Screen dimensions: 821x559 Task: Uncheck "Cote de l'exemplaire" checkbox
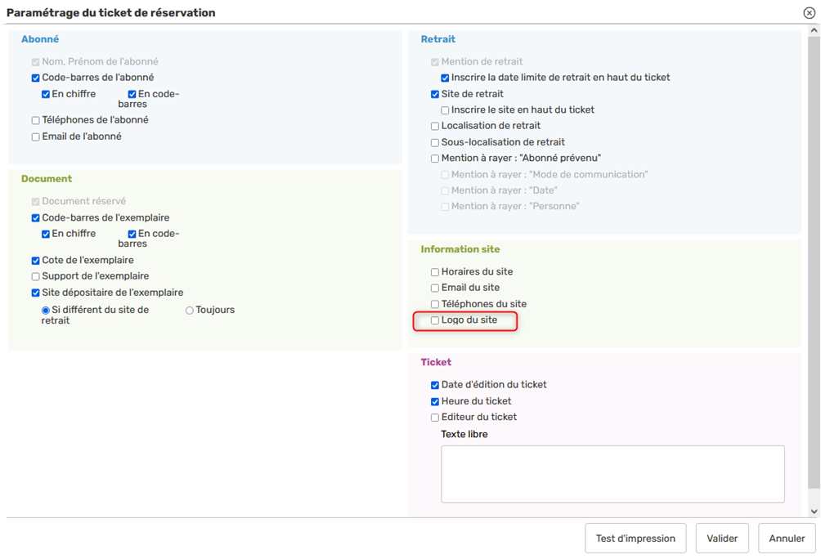pyautogui.click(x=35, y=261)
